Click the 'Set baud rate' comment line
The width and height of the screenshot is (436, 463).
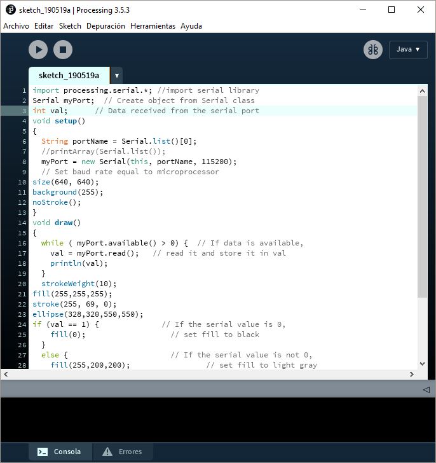click(130, 172)
